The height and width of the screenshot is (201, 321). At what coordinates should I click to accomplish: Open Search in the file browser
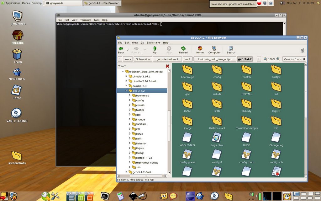(x=231, y=50)
